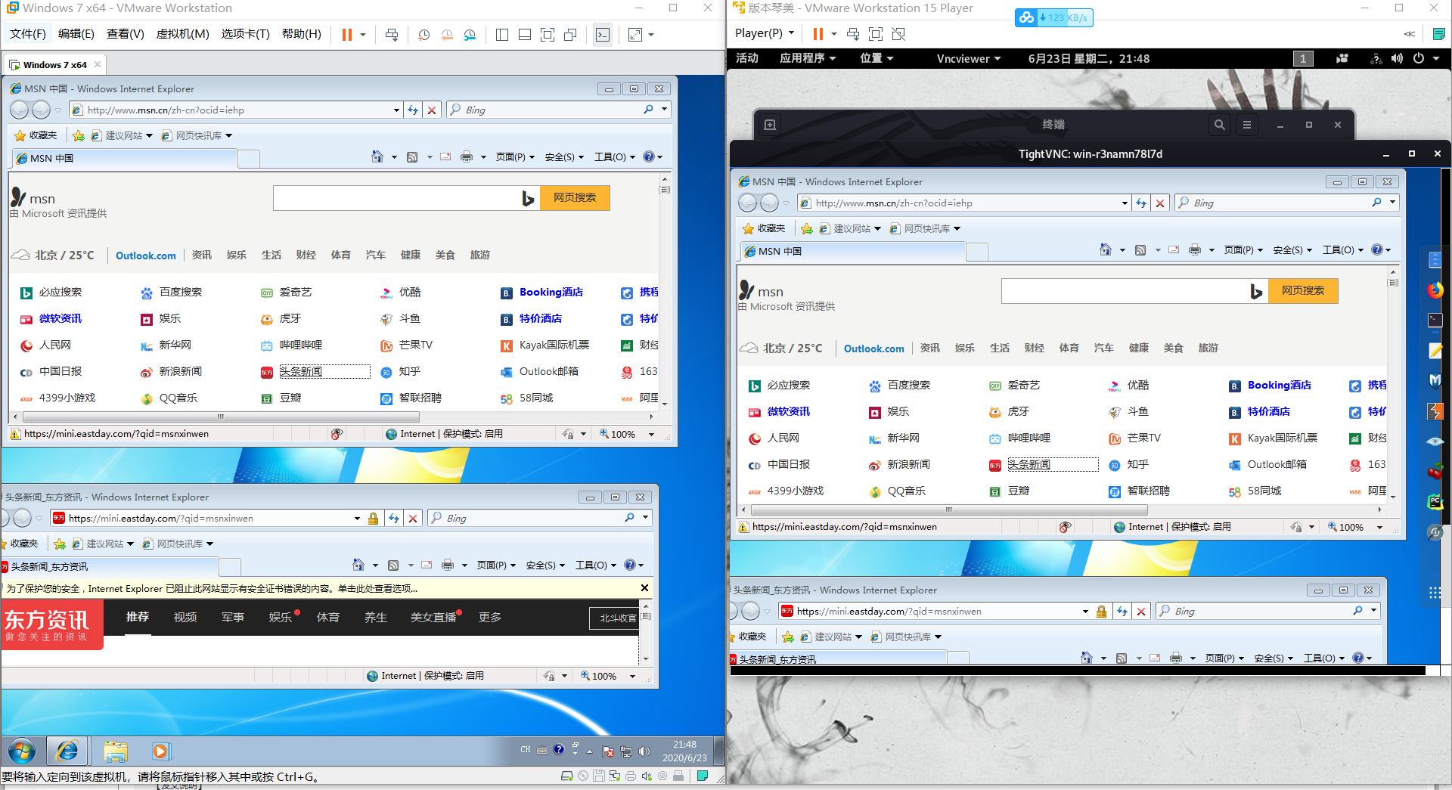
Task: Open the 安全(S) dropdown in TightVNC's MSN window
Action: pos(1292,250)
